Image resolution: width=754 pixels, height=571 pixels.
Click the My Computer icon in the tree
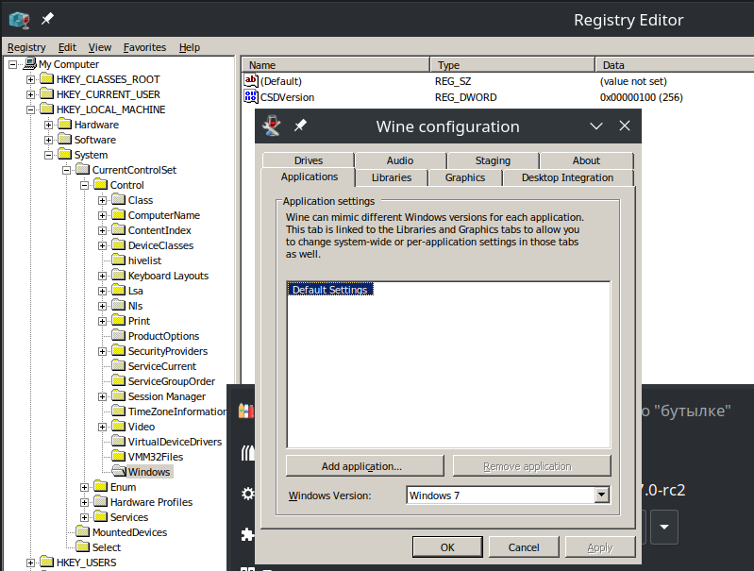click(x=30, y=63)
